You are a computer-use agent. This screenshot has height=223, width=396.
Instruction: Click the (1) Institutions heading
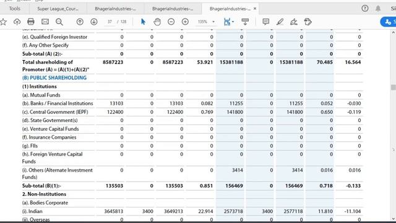click(40, 87)
